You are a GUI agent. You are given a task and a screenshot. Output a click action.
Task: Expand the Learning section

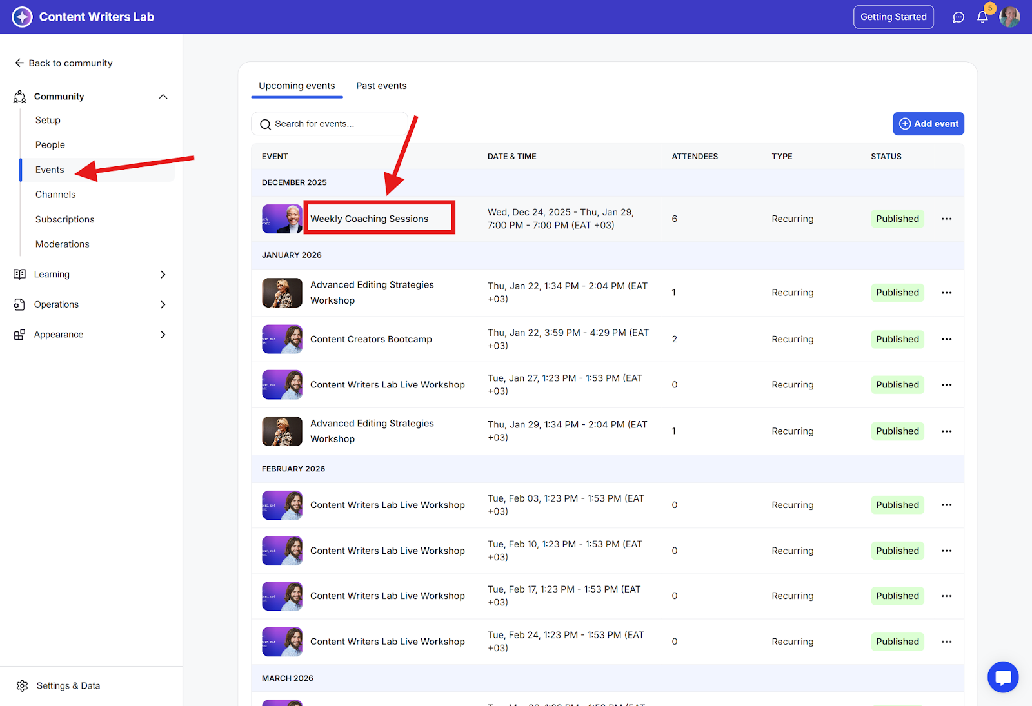click(x=163, y=274)
